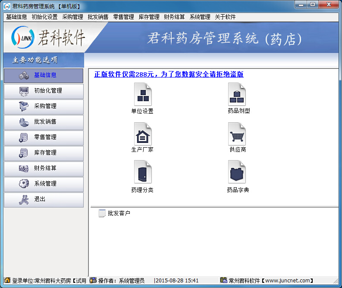The width and height of the screenshot is (342, 288).
Task: Click the 财务结算 money sidebar icon
Action: [24, 168]
